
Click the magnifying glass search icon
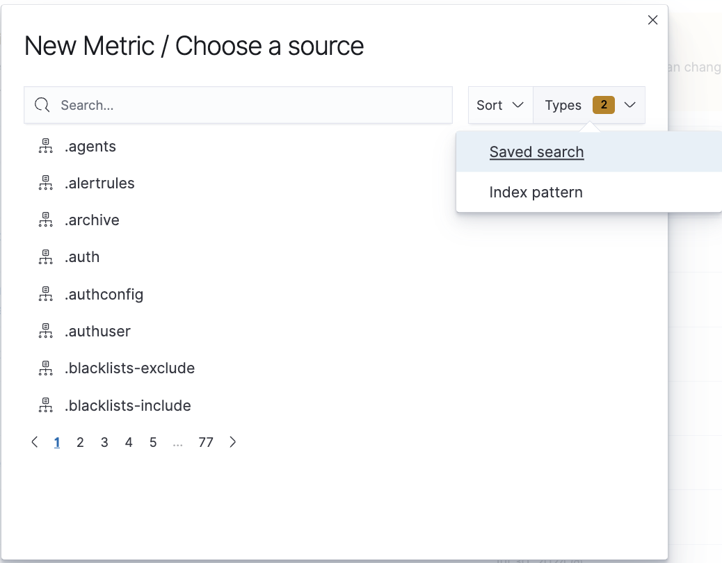pos(42,106)
